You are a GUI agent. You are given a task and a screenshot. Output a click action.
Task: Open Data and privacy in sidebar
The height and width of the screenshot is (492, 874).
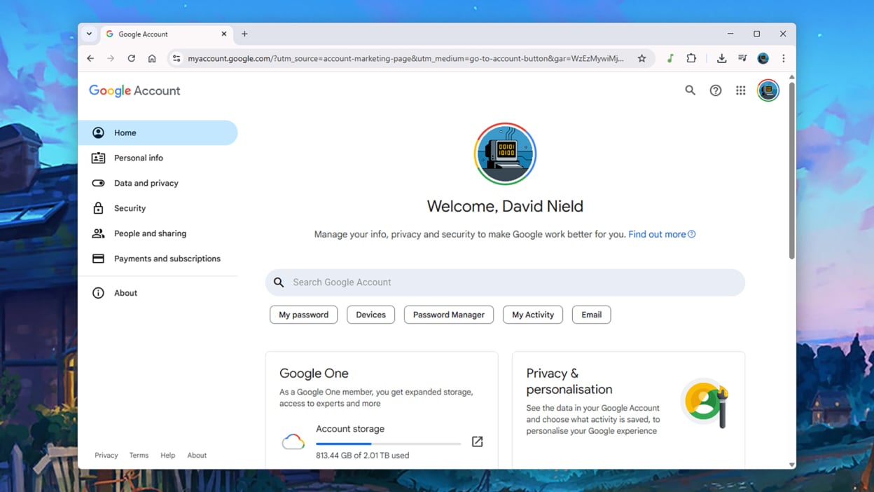point(146,183)
